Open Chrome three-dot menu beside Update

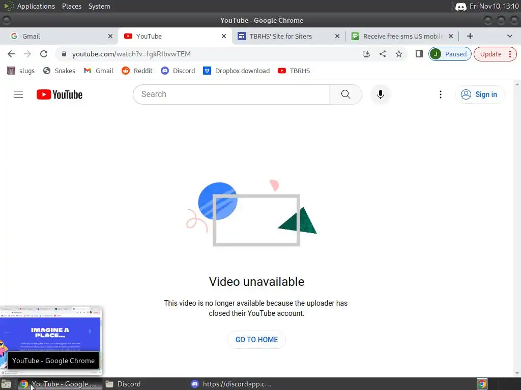click(x=510, y=54)
